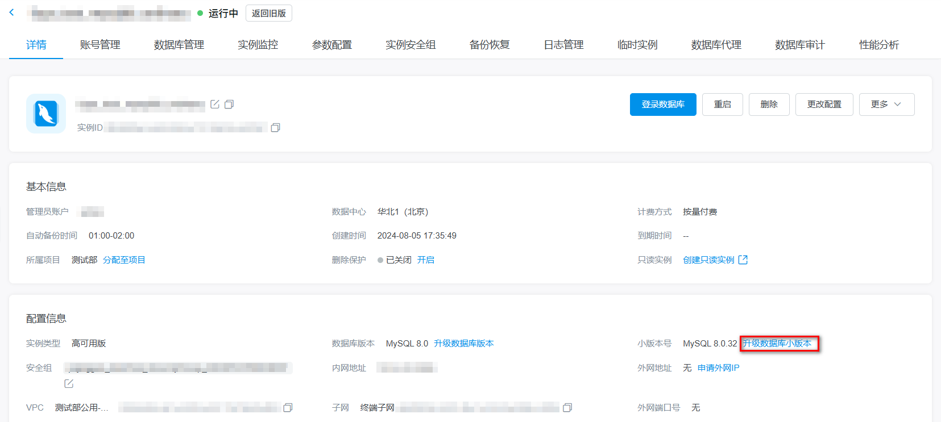Go to the 备份恢复 tab
Image resolution: width=941 pixels, height=422 pixels.
(490, 45)
